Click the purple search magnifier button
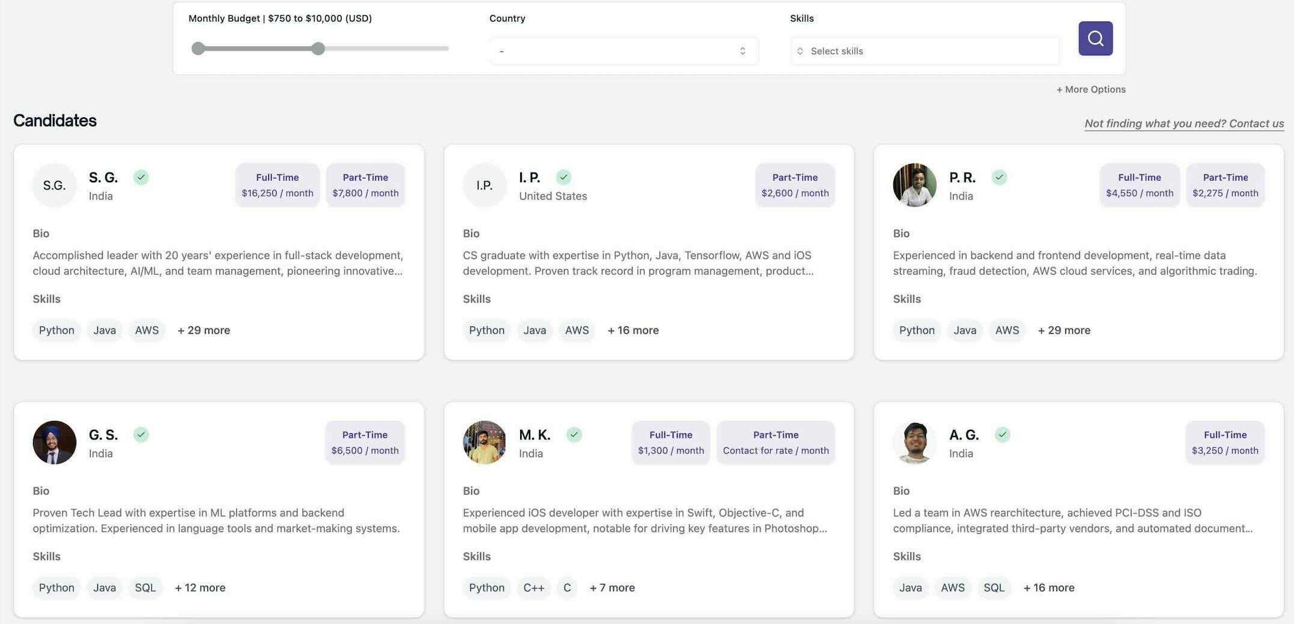This screenshot has width=1294, height=624. 1095,38
